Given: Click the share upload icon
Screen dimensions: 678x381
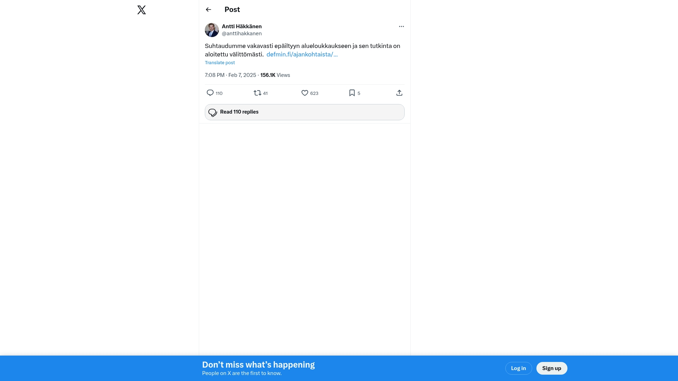Looking at the screenshot, I should tap(399, 93).
